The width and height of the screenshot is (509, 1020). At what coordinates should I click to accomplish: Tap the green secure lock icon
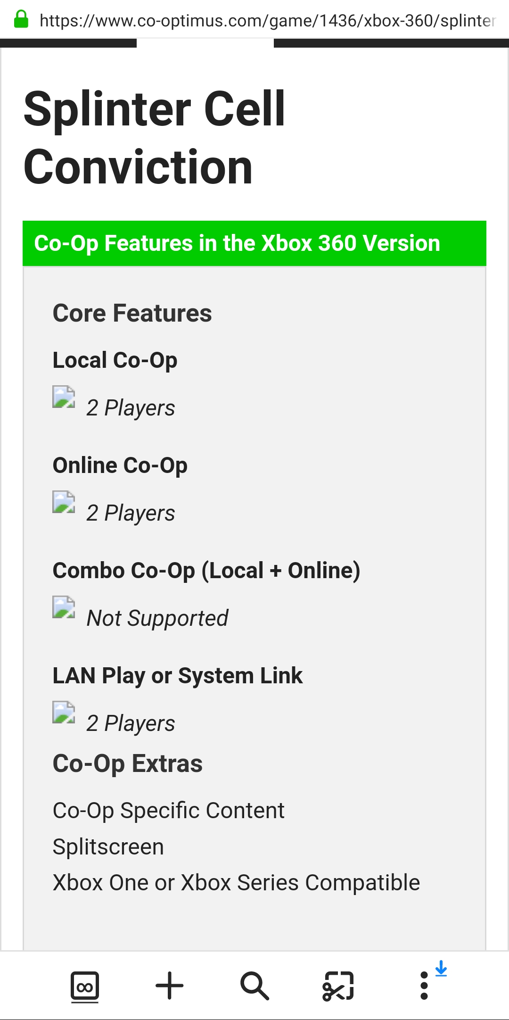(x=21, y=19)
